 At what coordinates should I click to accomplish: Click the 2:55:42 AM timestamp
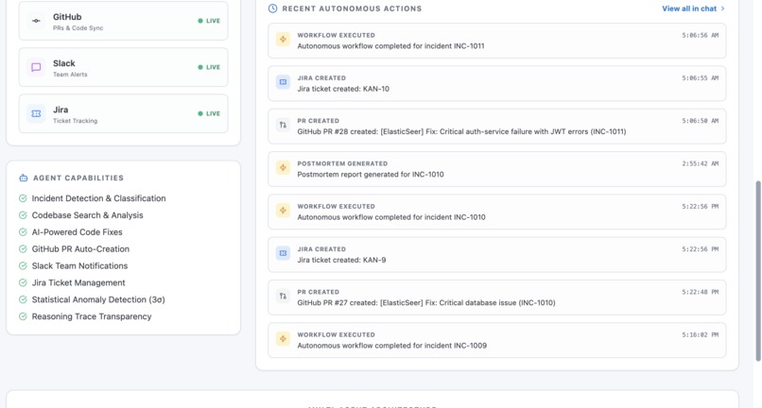click(700, 163)
